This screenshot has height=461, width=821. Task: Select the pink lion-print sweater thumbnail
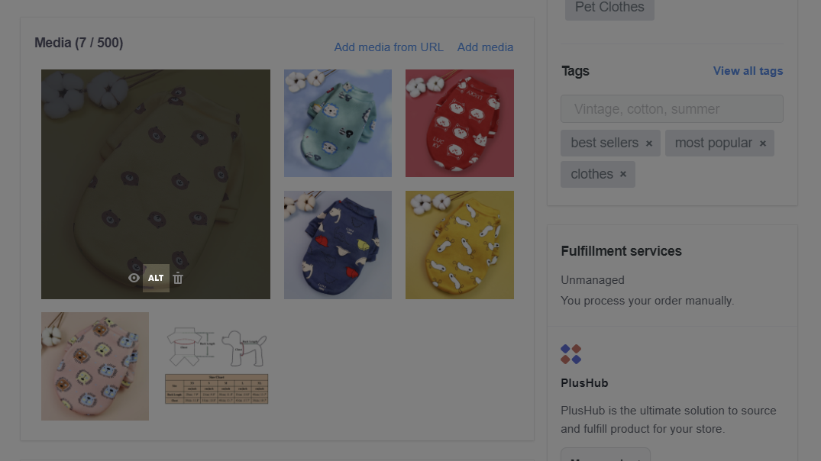point(95,366)
